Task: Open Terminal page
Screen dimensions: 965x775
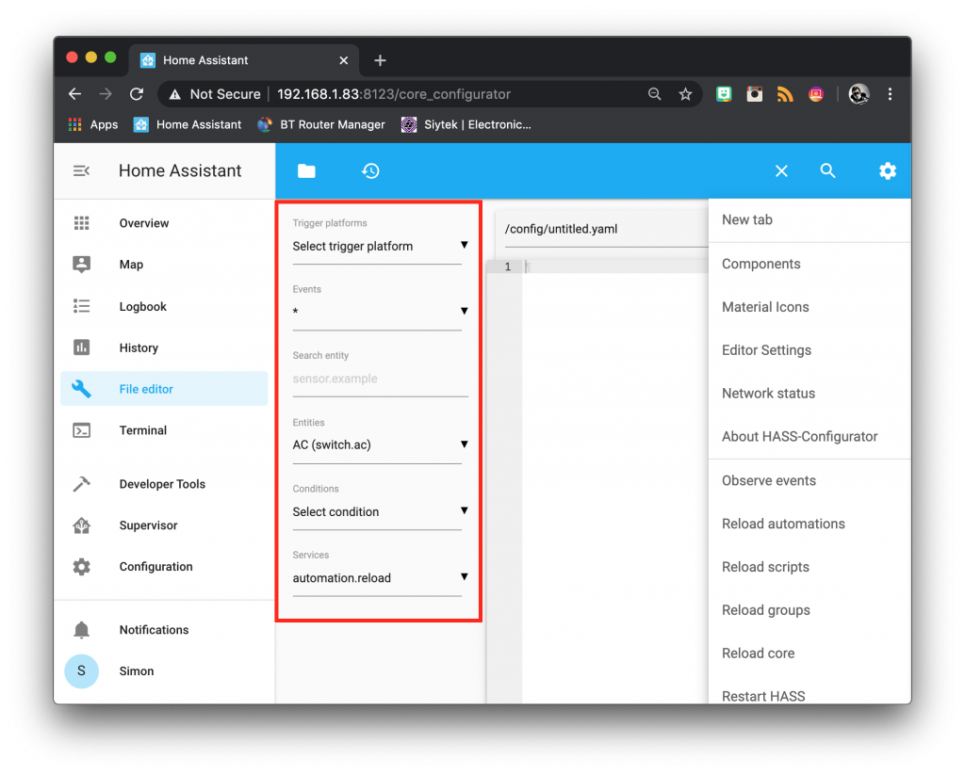Action: tap(143, 430)
